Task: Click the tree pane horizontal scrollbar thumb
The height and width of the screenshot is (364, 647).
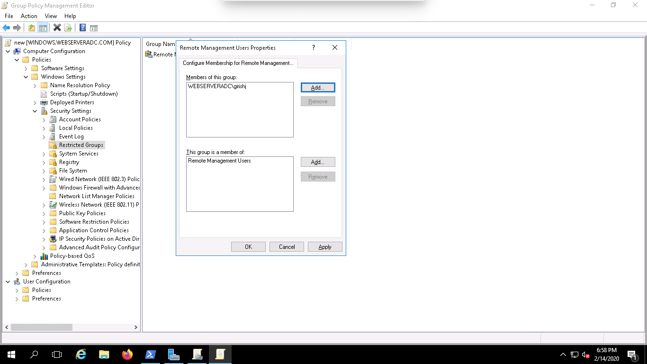Action: pos(42,327)
